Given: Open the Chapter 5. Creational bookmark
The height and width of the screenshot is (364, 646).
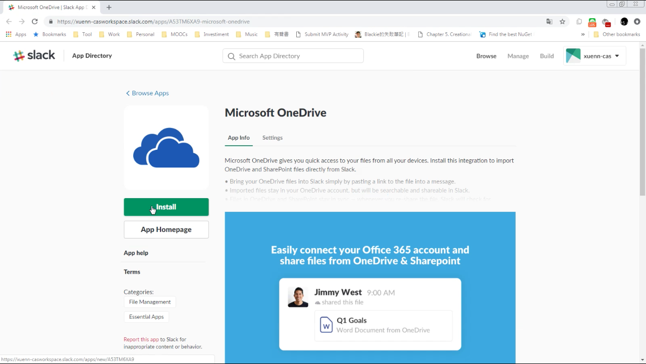Looking at the screenshot, I should (x=444, y=34).
